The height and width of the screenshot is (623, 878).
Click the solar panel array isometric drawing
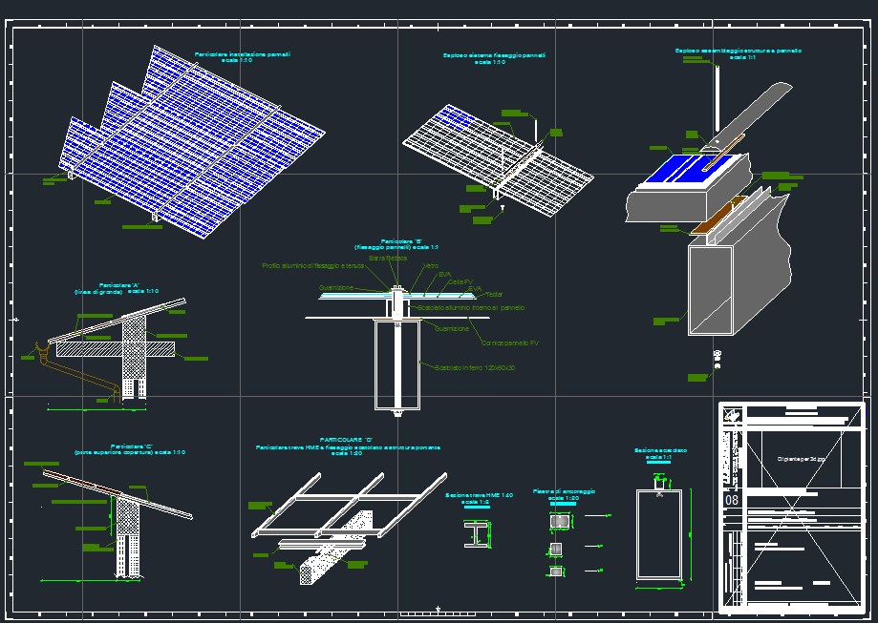[191, 143]
